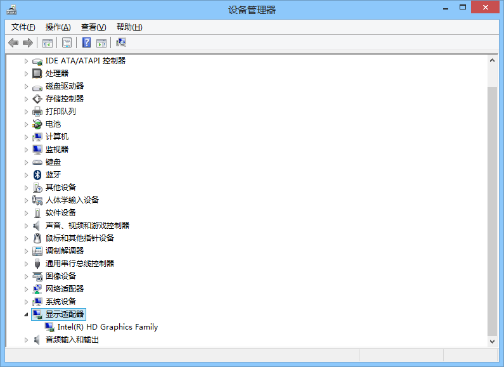
Task: Minimize the 设备管理器 window
Action: pos(446,8)
